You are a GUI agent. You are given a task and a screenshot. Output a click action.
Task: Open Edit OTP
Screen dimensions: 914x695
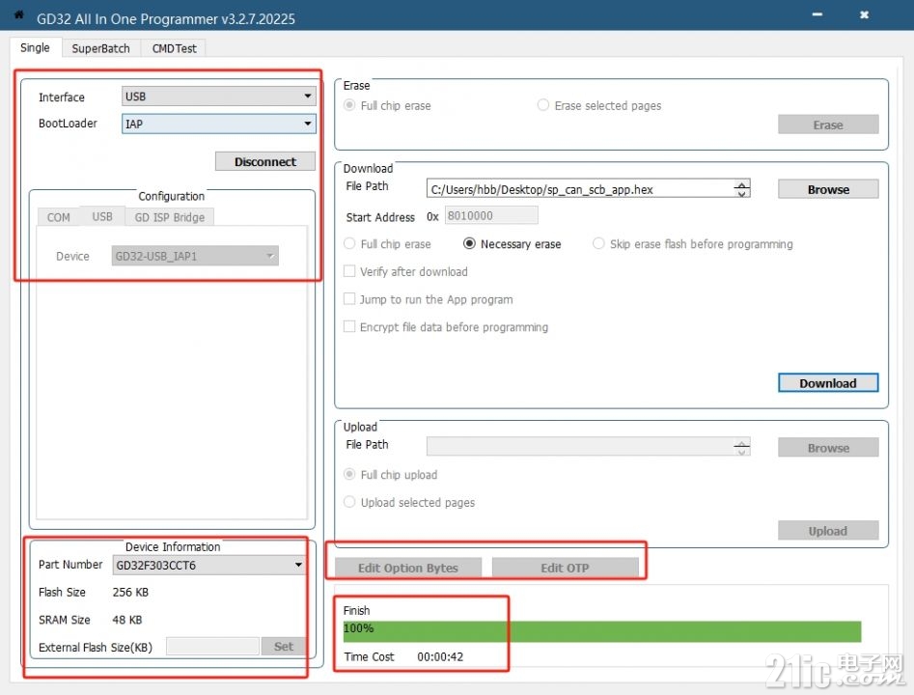pos(565,568)
